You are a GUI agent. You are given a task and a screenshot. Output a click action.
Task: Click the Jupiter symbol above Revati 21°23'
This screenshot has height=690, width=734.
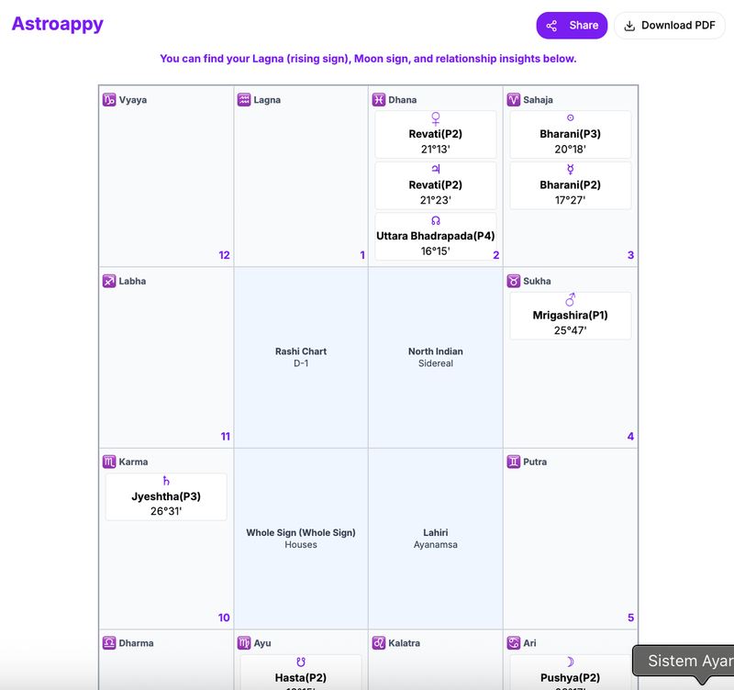pos(435,169)
